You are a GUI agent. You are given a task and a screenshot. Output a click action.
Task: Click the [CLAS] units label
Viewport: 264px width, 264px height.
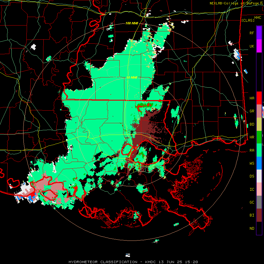point(248,21)
